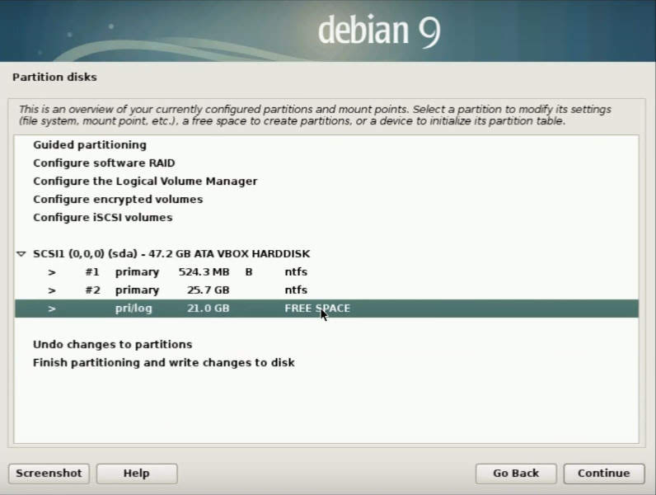
Task: Click arrow beside pri/log free space
Action: [x=52, y=309]
